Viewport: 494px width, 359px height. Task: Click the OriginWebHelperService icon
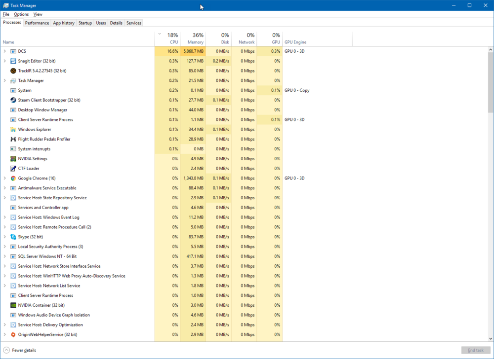click(13, 334)
